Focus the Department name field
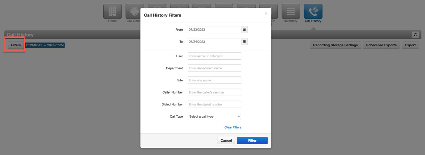 pos(214,68)
